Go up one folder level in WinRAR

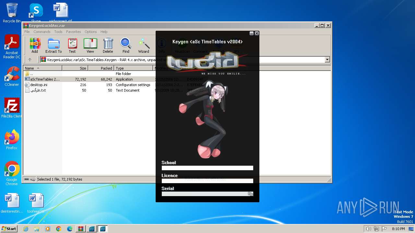pyautogui.click(x=30, y=60)
